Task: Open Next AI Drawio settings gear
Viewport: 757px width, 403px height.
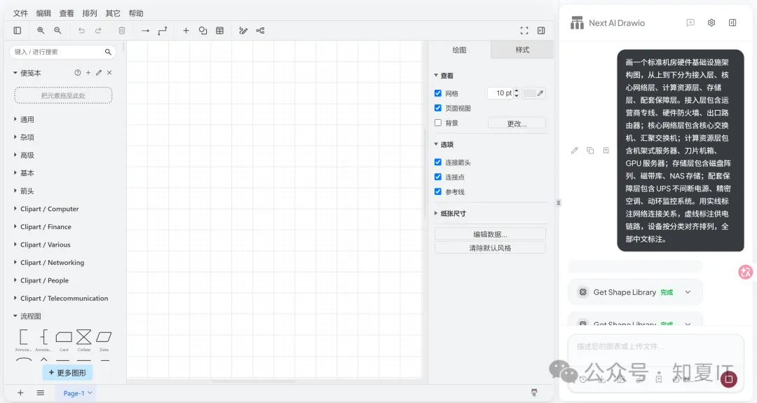Action: (x=711, y=22)
